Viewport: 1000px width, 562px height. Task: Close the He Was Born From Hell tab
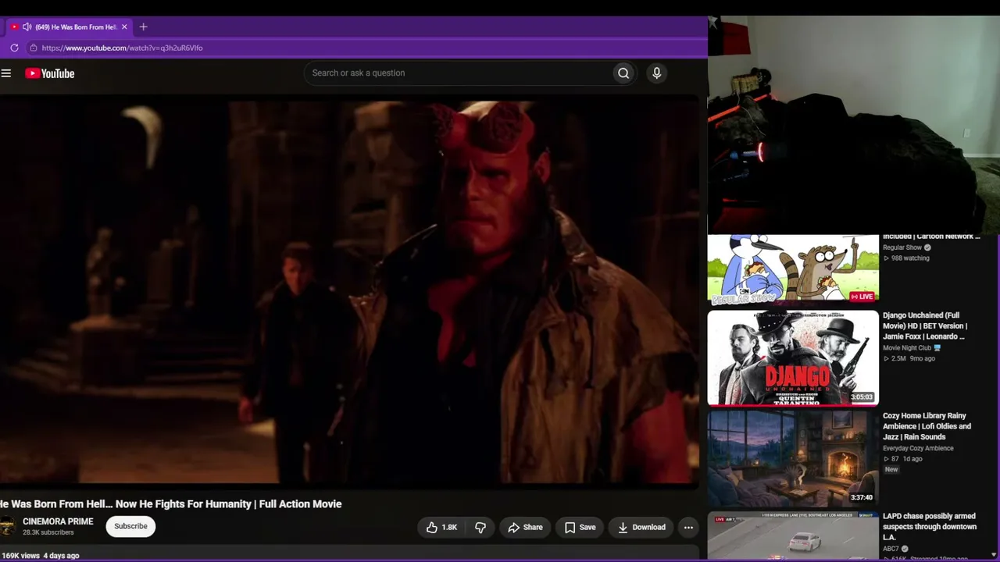(x=124, y=27)
